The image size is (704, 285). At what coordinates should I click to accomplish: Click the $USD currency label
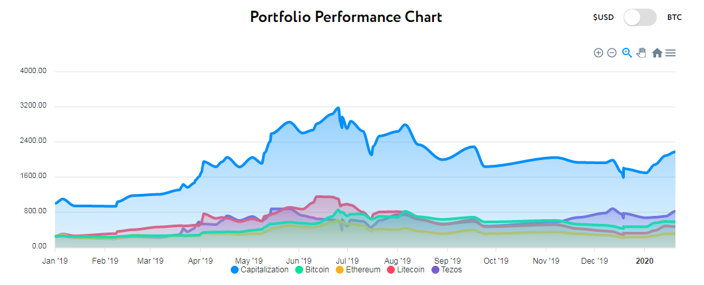[x=604, y=17]
